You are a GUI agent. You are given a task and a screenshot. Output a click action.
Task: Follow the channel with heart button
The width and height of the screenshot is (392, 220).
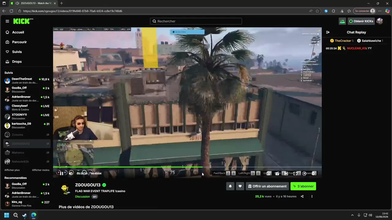[240, 186]
